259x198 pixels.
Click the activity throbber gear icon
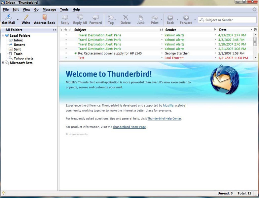[254, 9]
